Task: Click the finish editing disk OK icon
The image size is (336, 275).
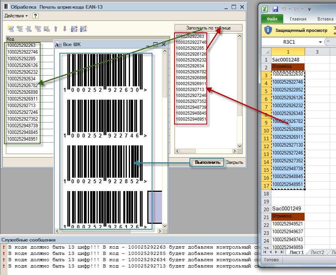Action: click(47, 29)
